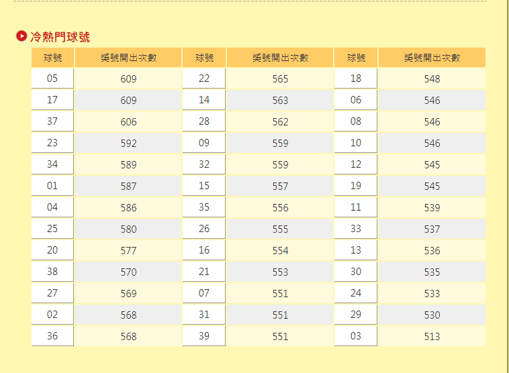Click ball number 37 cell
Screen dimensions: 509x373
coord(52,121)
